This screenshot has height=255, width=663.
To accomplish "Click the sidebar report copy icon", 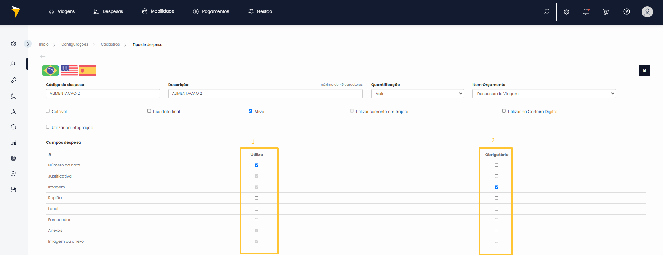I will click(x=14, y=189).
